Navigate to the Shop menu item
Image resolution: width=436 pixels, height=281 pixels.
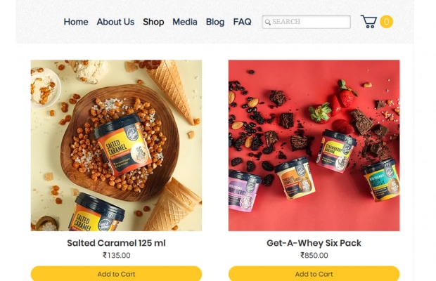[x=153, y=22]
